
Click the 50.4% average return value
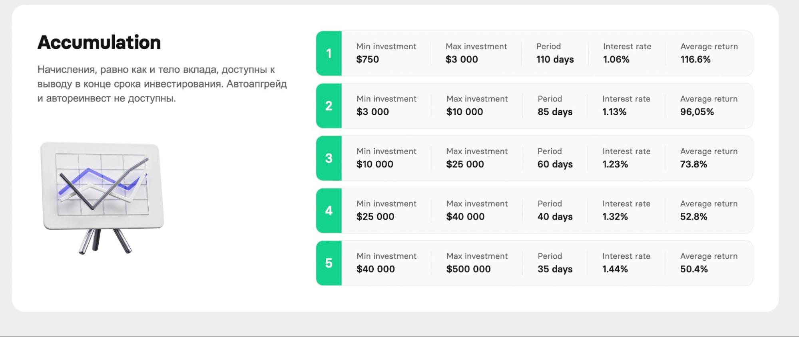click(x=693, y=269)
